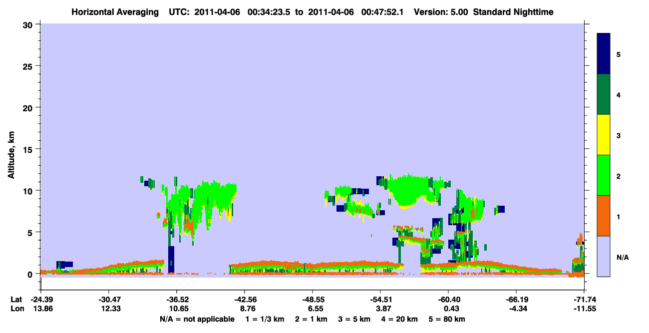
Task: Click the 'N/A = not applicable' legend text
Action: pyautogui.click(x=197, y=319)
